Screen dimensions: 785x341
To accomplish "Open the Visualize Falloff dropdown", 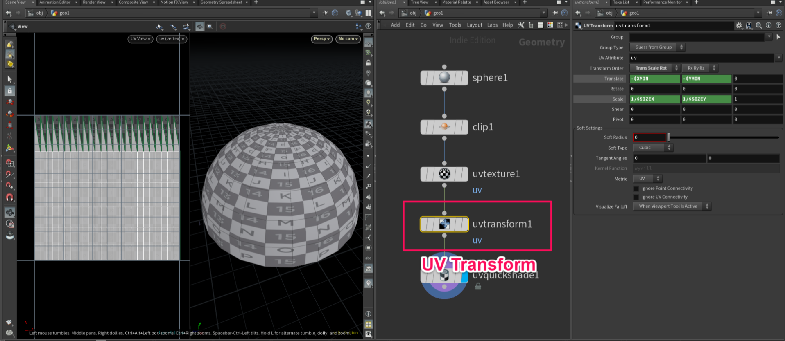I will pos(672,206).
